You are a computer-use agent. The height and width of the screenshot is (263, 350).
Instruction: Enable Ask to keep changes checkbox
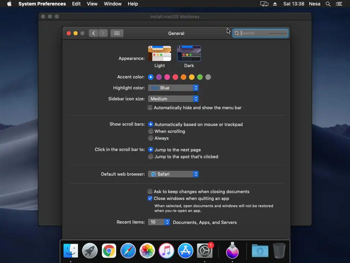[150, 191]
